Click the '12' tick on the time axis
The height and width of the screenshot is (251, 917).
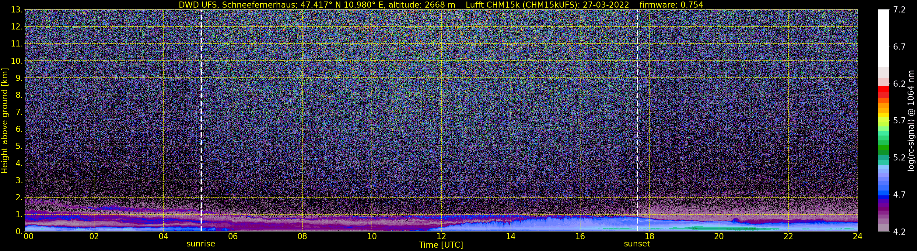pos(441,237)
